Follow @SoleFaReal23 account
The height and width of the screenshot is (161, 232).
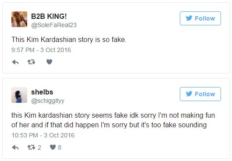[x=200, y=18]
